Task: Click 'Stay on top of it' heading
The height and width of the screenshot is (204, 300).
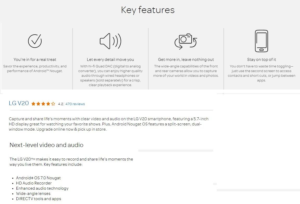Action: tap(261, 60)
